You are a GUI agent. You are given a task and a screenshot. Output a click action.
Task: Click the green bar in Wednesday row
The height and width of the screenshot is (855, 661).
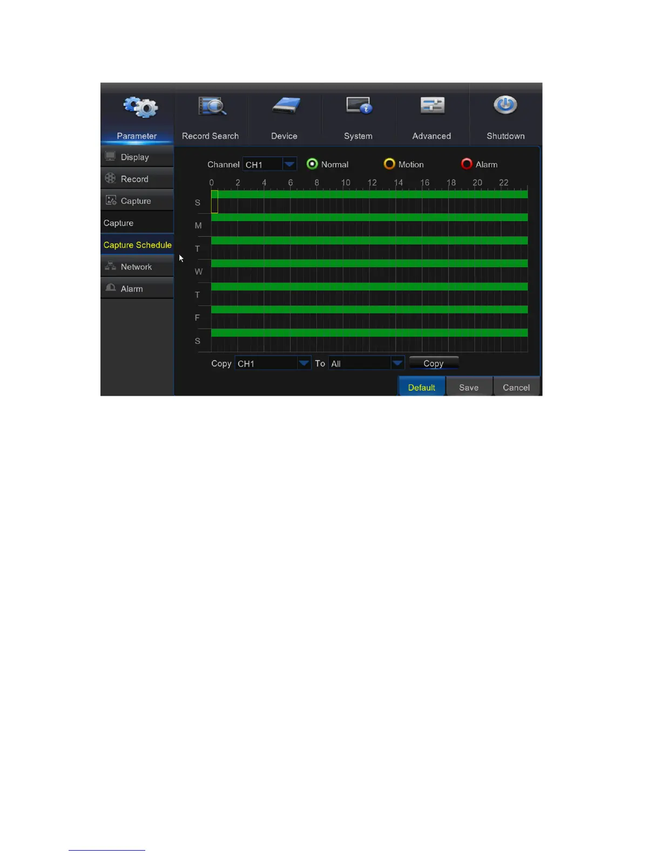tap(369, 263)
